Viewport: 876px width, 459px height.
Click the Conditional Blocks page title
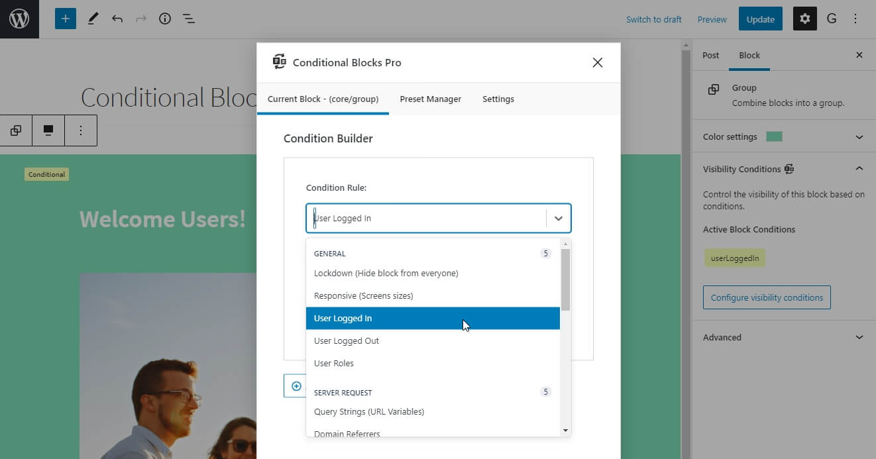[169, 98]
